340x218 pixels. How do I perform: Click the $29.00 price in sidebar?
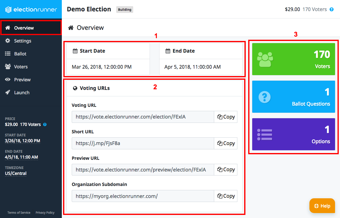tap(11, 124)
